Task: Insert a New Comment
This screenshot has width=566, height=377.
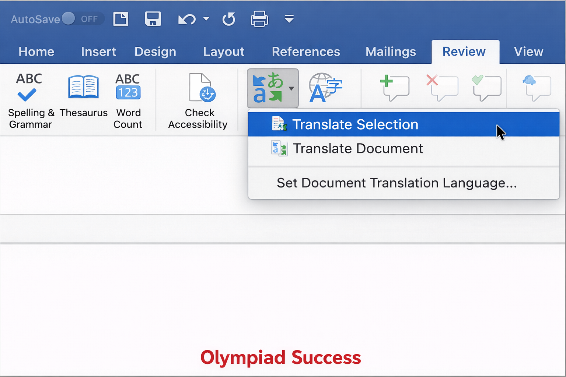Action: [x=395, y=88]
